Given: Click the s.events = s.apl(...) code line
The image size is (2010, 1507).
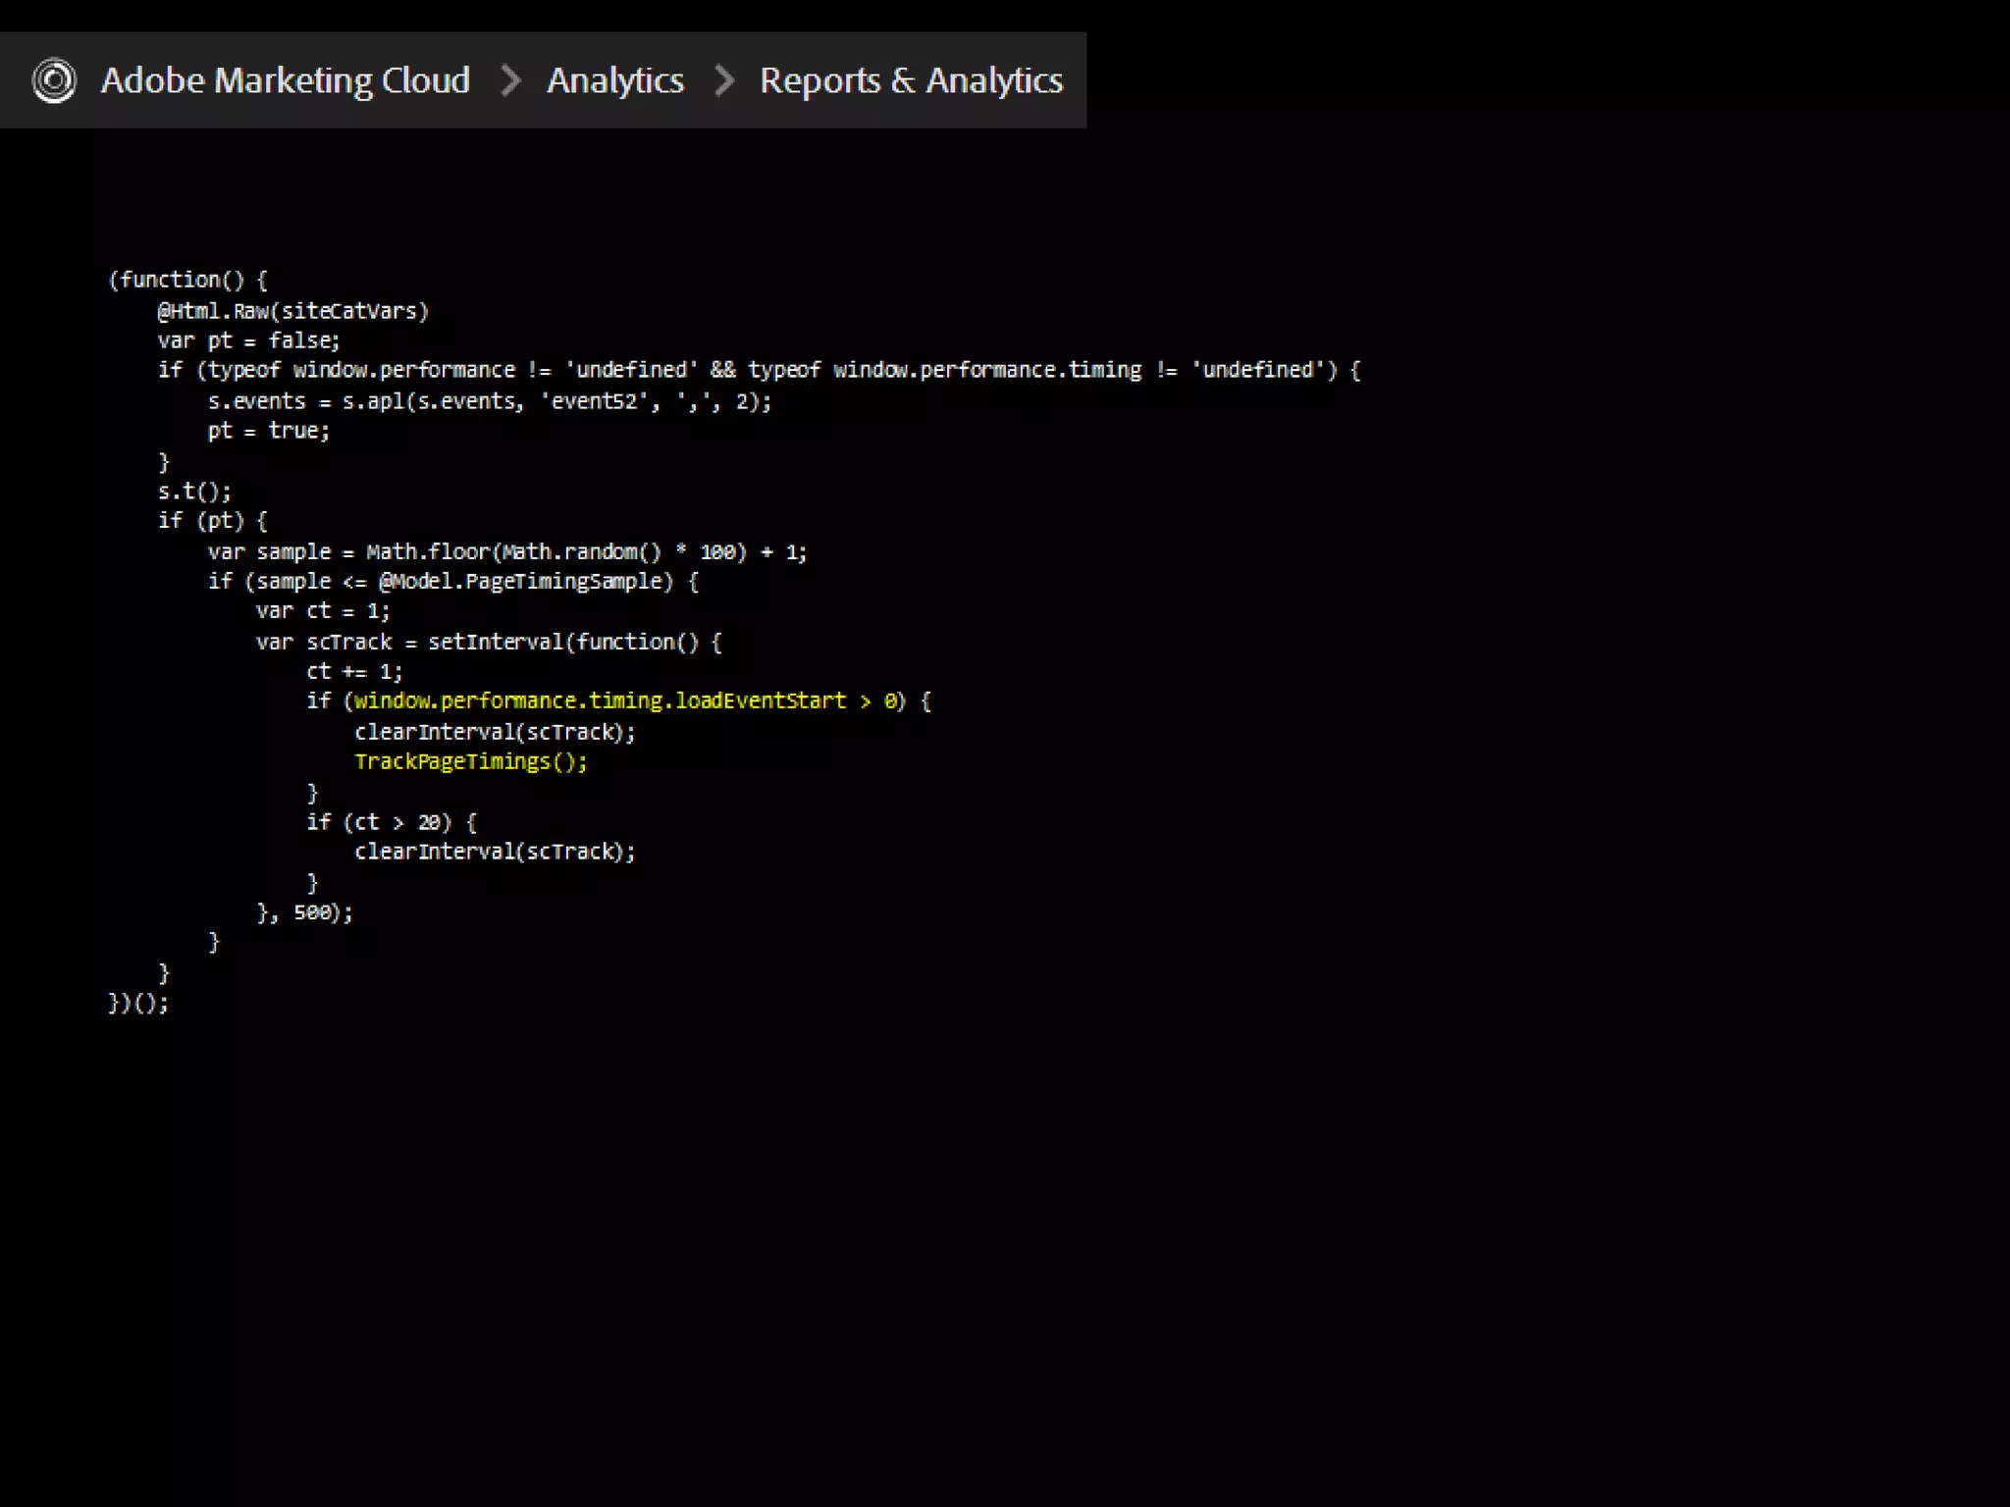Looking at the screenshot, I should 489,401.
